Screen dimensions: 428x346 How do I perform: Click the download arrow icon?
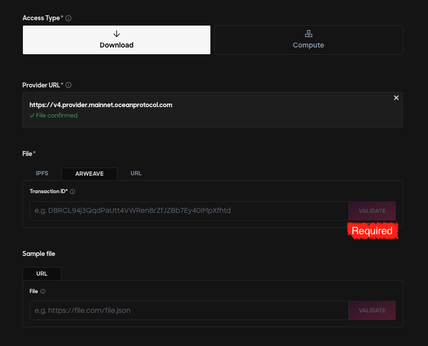(117, 34)
